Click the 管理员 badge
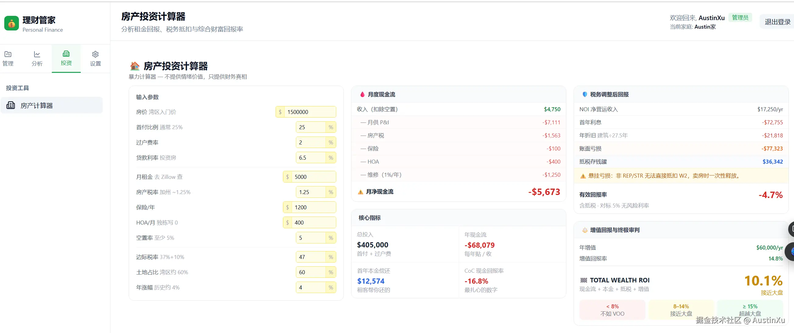 pyautogui.click(x=740, y=18)
